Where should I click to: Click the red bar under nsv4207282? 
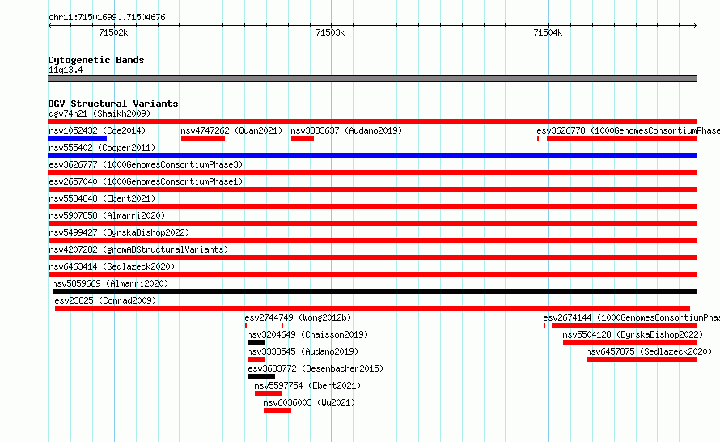point(372,257)
